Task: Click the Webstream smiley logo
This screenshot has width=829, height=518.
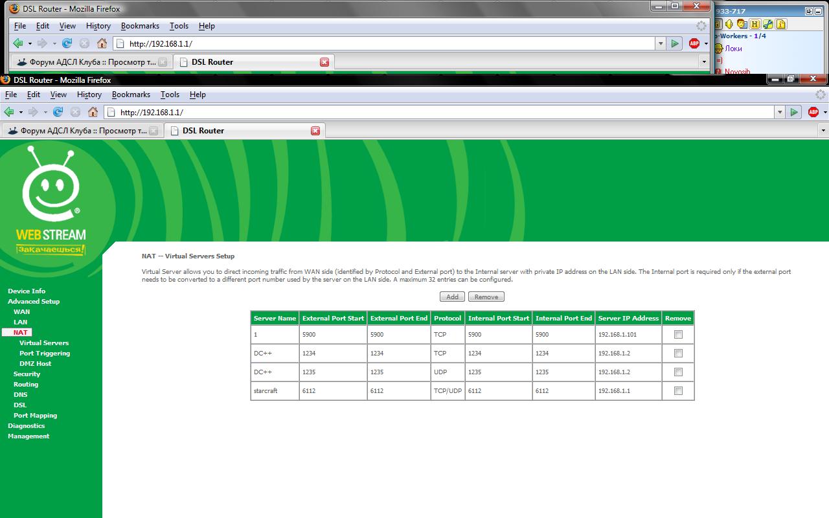Action: point(51,185)
